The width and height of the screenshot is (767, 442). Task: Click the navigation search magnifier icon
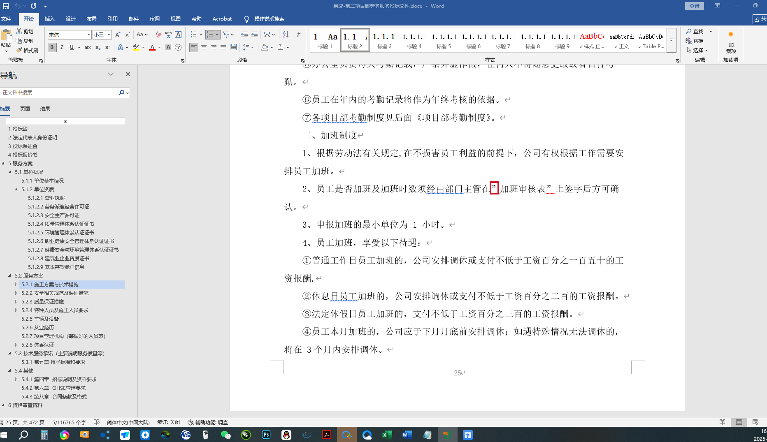(x=121, y=93)
